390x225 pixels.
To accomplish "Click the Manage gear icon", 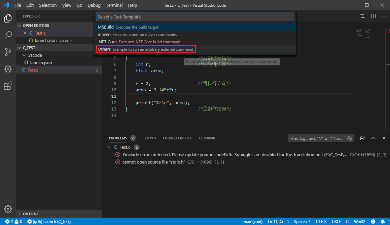I will pos(8,209).
